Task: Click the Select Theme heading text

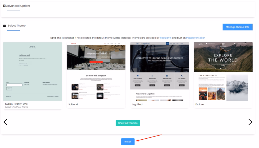Action: (x=17, y=26)
